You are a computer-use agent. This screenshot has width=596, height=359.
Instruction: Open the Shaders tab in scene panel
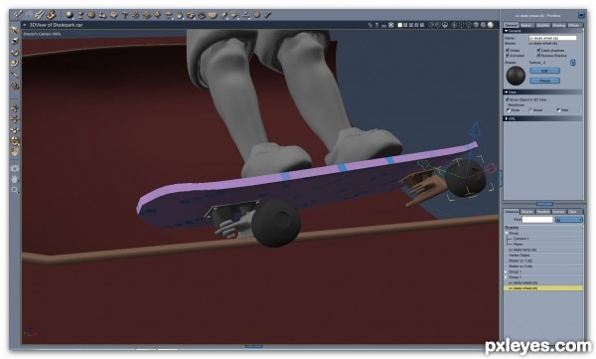pos(542,212)
